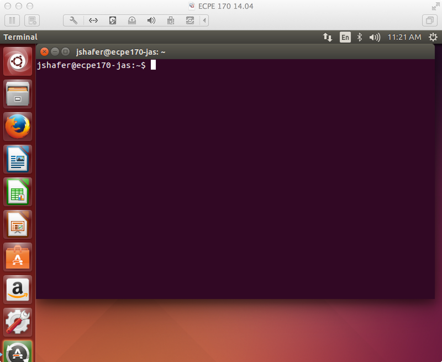Collapse the VM toolbar with the arrow
The width and height of the screenshot is (442, 362).
[204, 20]
